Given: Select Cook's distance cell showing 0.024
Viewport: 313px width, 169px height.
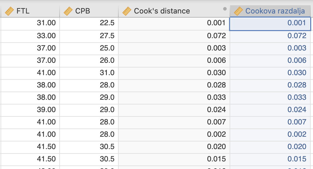Looking at the screenshot, I should (x=174, y=110).
